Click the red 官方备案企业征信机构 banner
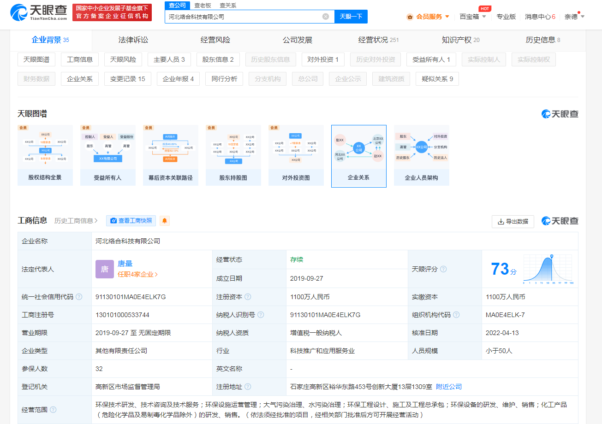Image resolution: width=602 pixels, height=424 pixels. click(112, 12)
